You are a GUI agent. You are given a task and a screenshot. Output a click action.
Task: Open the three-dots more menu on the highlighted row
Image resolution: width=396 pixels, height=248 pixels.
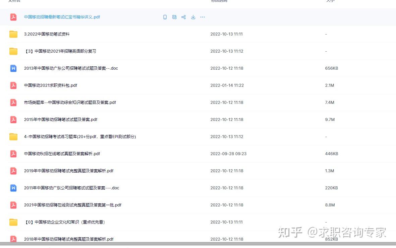(x=203, y=17)
